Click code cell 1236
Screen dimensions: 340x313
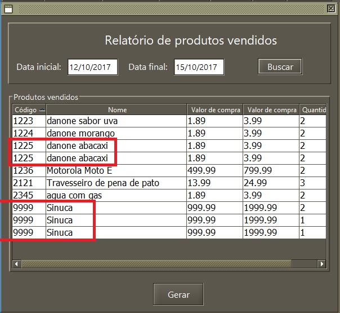point(29,171)
